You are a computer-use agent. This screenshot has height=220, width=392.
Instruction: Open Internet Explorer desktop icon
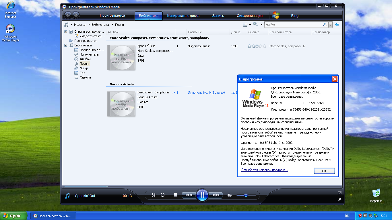pyautogui.click(x=10, y=9)
